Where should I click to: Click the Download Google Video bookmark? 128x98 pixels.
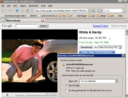click(x=14, y=16)
